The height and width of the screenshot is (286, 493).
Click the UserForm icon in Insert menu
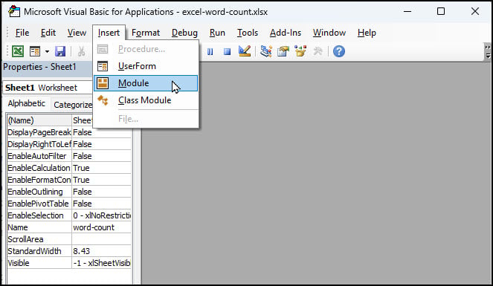click(103, 66)
